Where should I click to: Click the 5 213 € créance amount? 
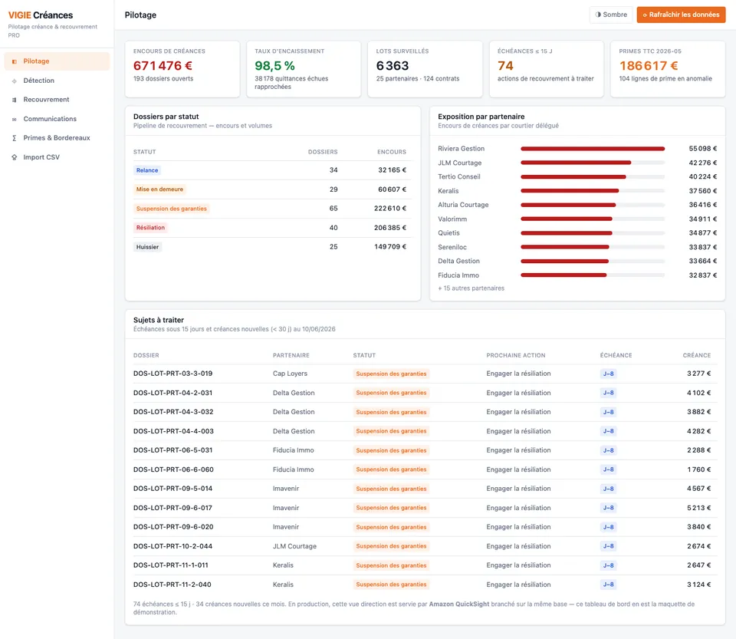[699, 508]
